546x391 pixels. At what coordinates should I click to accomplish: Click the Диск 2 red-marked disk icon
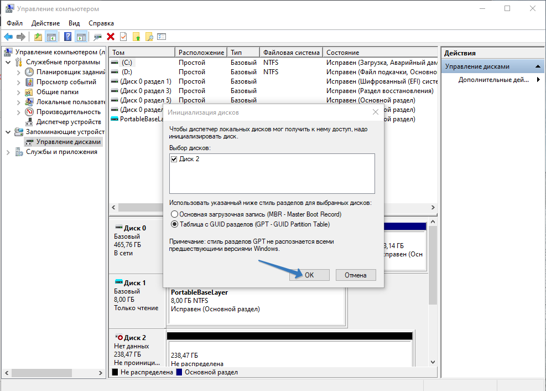pos(119,337)
